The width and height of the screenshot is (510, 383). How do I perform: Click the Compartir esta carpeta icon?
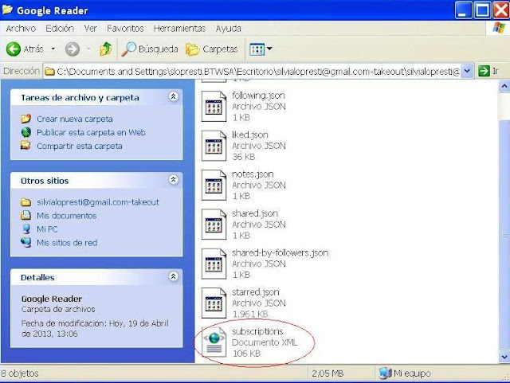point(25,146)
